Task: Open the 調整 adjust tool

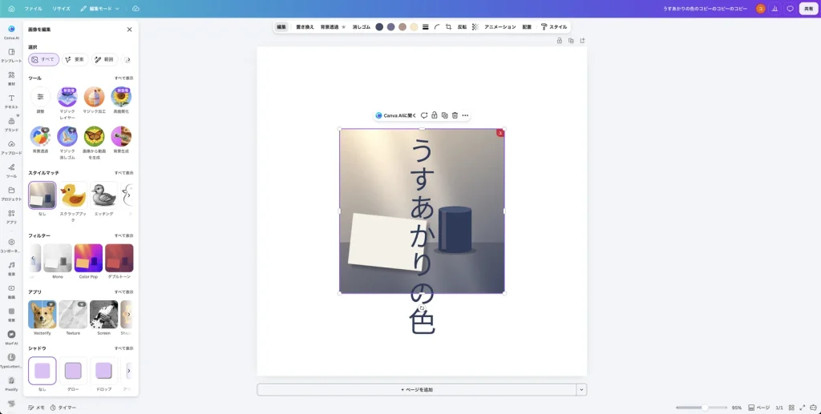Action: coord(40,100)
